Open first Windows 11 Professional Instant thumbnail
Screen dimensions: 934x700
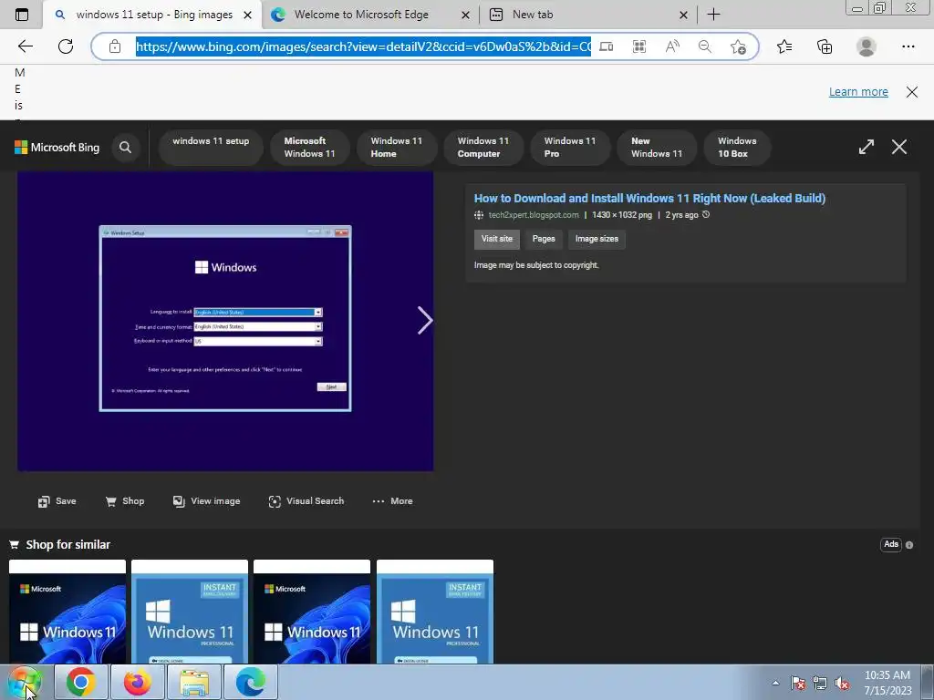pos(190,612)
